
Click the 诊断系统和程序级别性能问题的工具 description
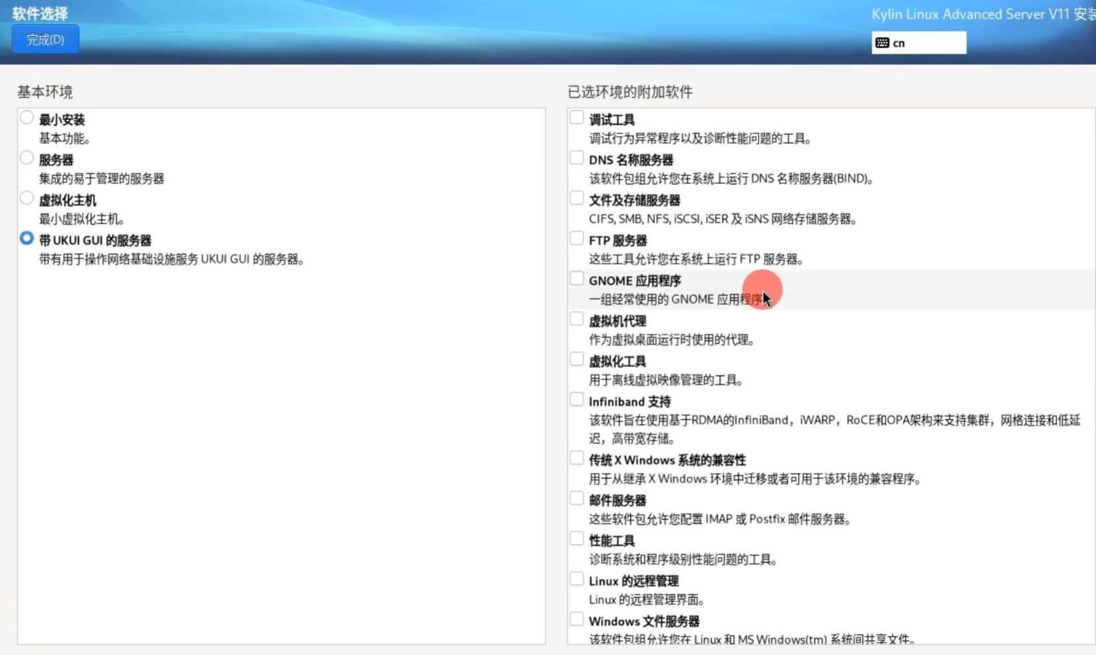(x=683, y=560)
